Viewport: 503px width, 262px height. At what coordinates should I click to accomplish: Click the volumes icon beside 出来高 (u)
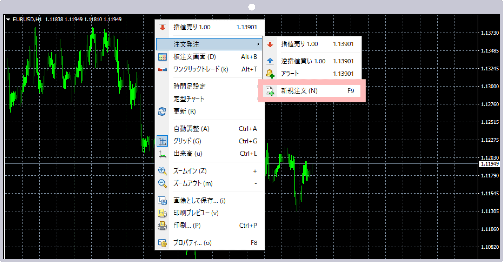tap(162, 154)
